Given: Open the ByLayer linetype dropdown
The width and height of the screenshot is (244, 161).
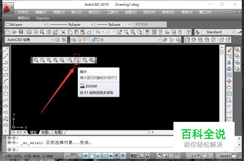Looking at the screenshot, I should 92,24.
